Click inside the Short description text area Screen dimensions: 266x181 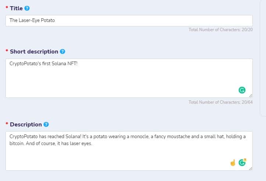129,78
